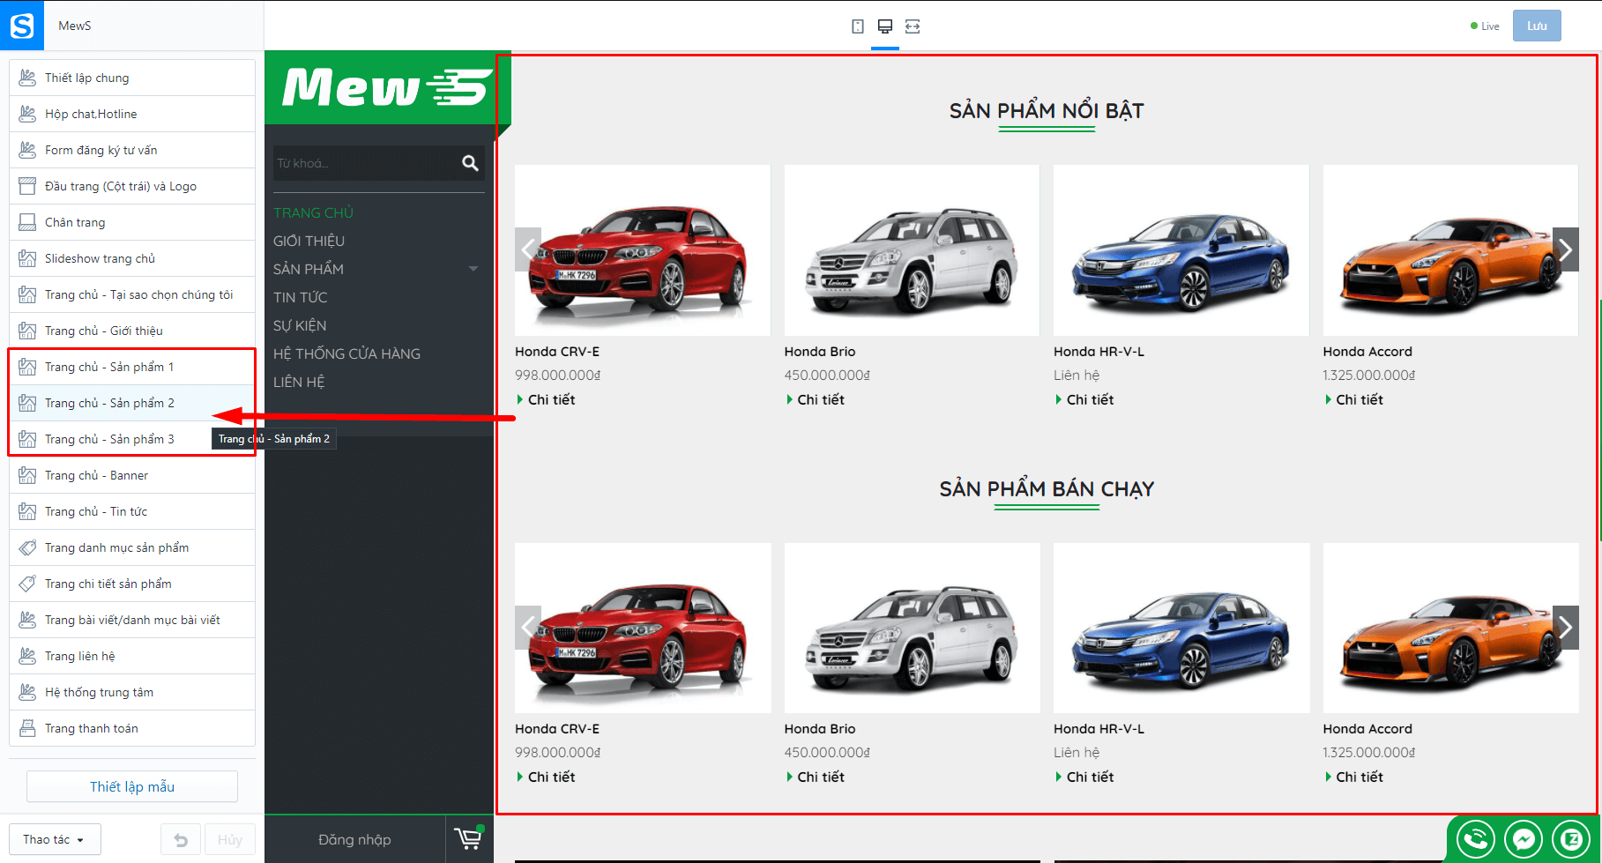Open the Zalo chat icon

1571,839
